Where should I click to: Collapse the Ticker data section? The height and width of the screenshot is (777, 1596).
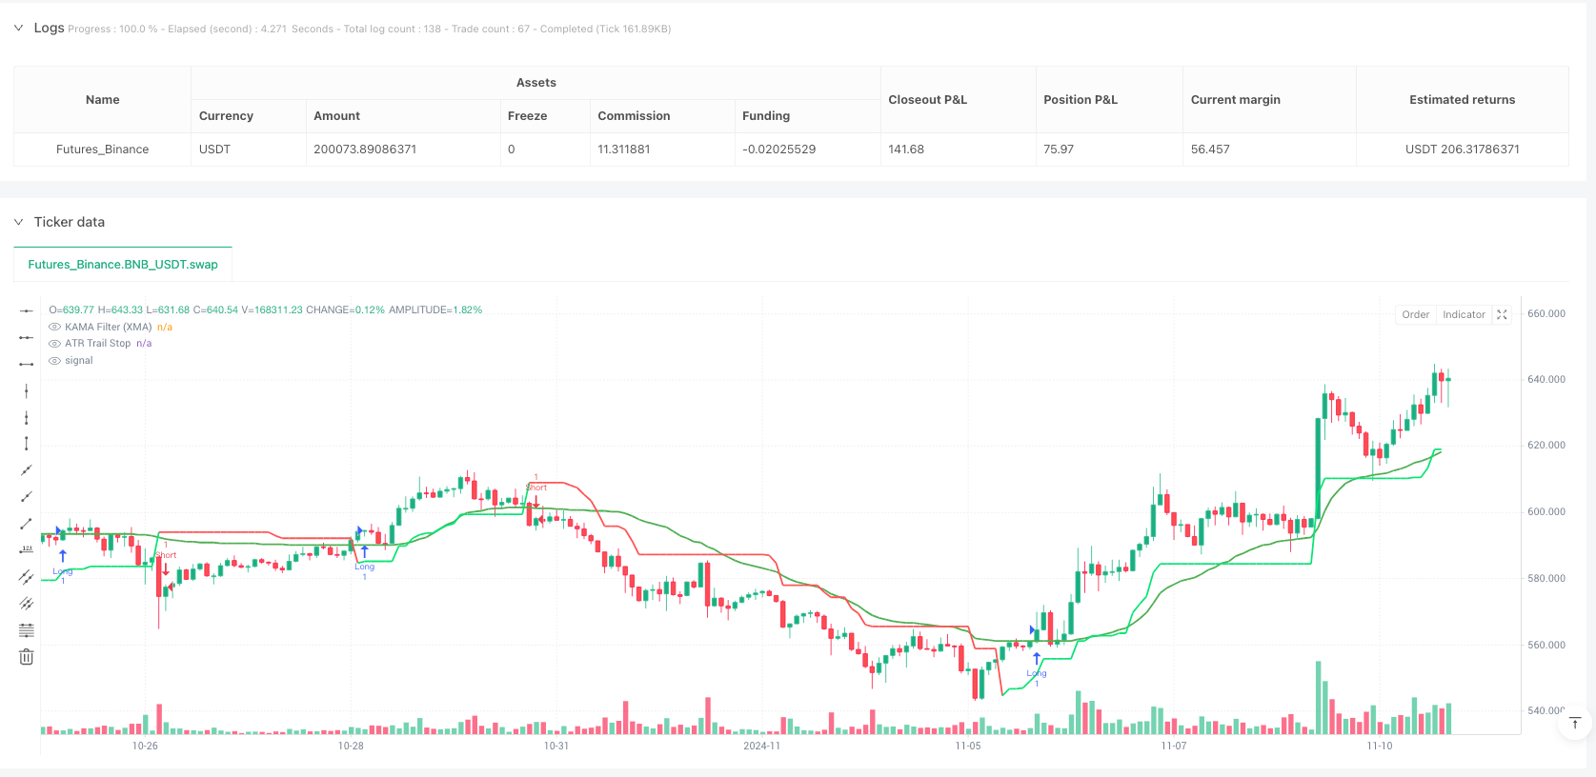pos(18,222)
